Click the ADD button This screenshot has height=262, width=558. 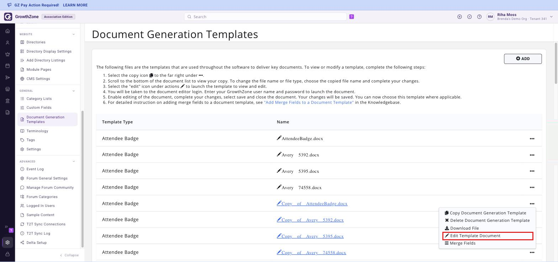pyautogui.click(x=523, y=59)
